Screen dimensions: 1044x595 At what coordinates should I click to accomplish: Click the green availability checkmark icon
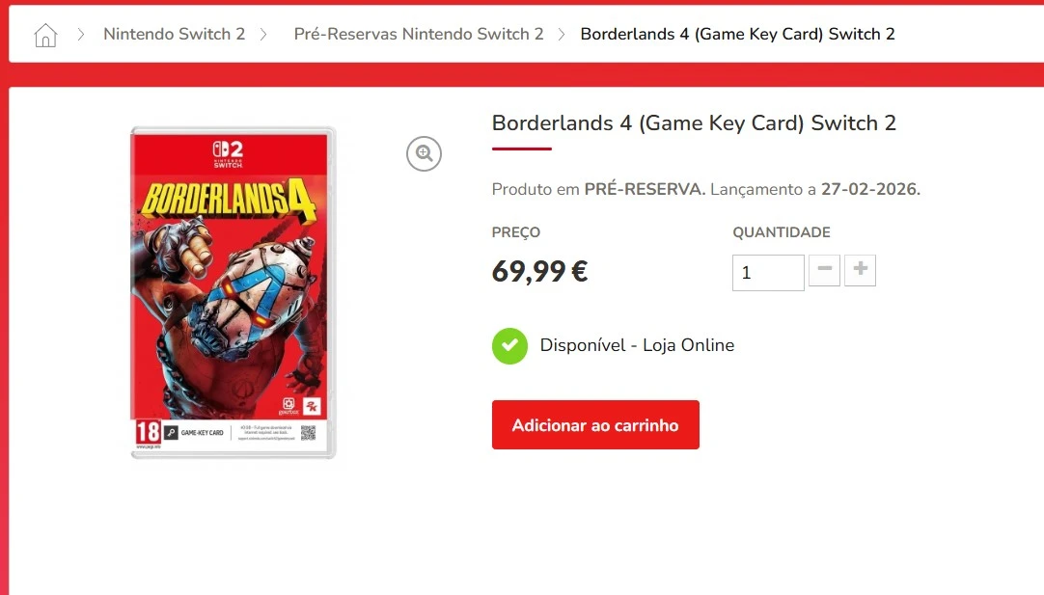click(509, 345)
